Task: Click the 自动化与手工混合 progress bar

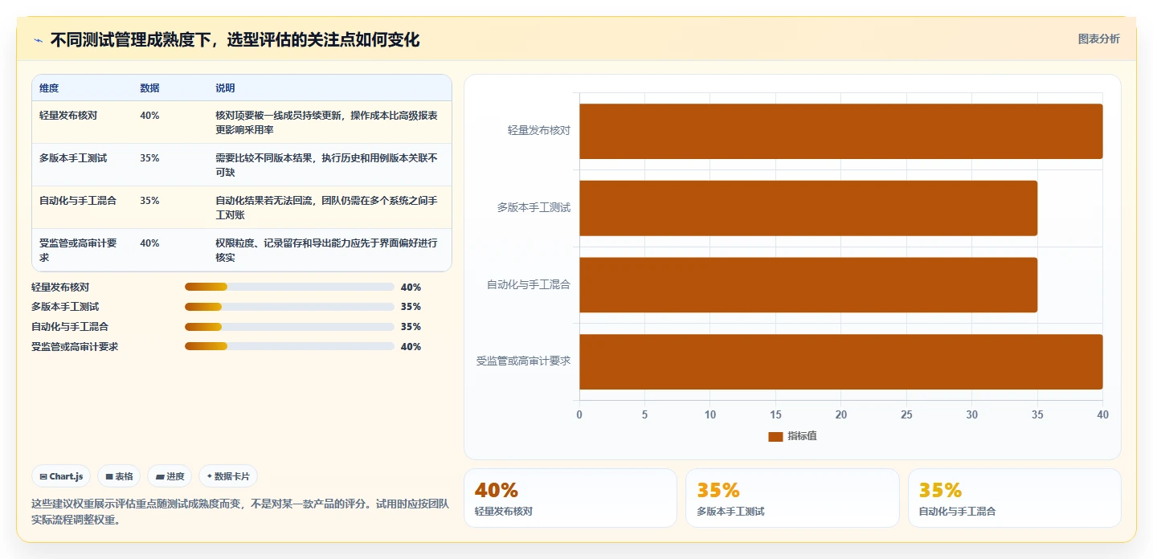Action: coord(289,326)
